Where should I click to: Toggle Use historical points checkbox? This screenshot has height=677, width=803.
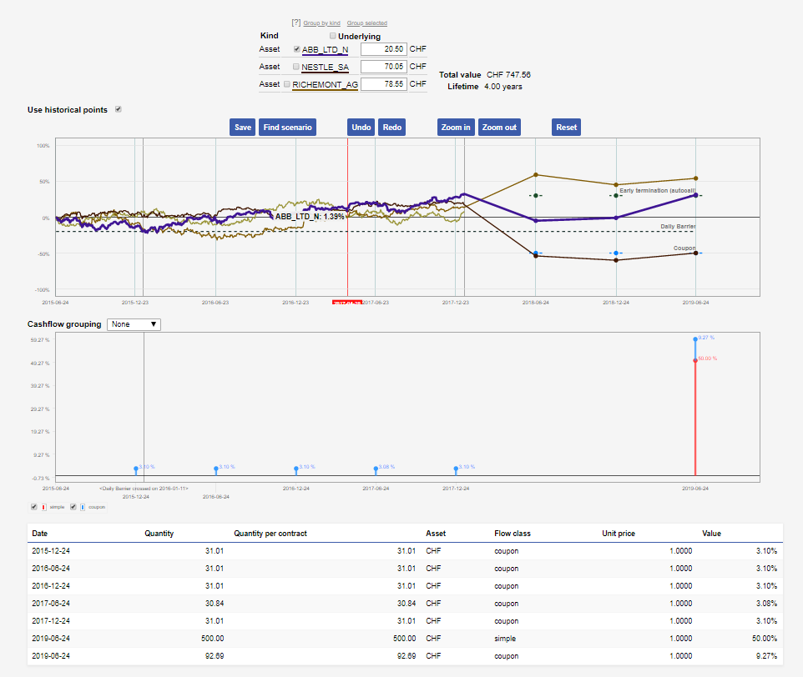click(x=118, y=109)
